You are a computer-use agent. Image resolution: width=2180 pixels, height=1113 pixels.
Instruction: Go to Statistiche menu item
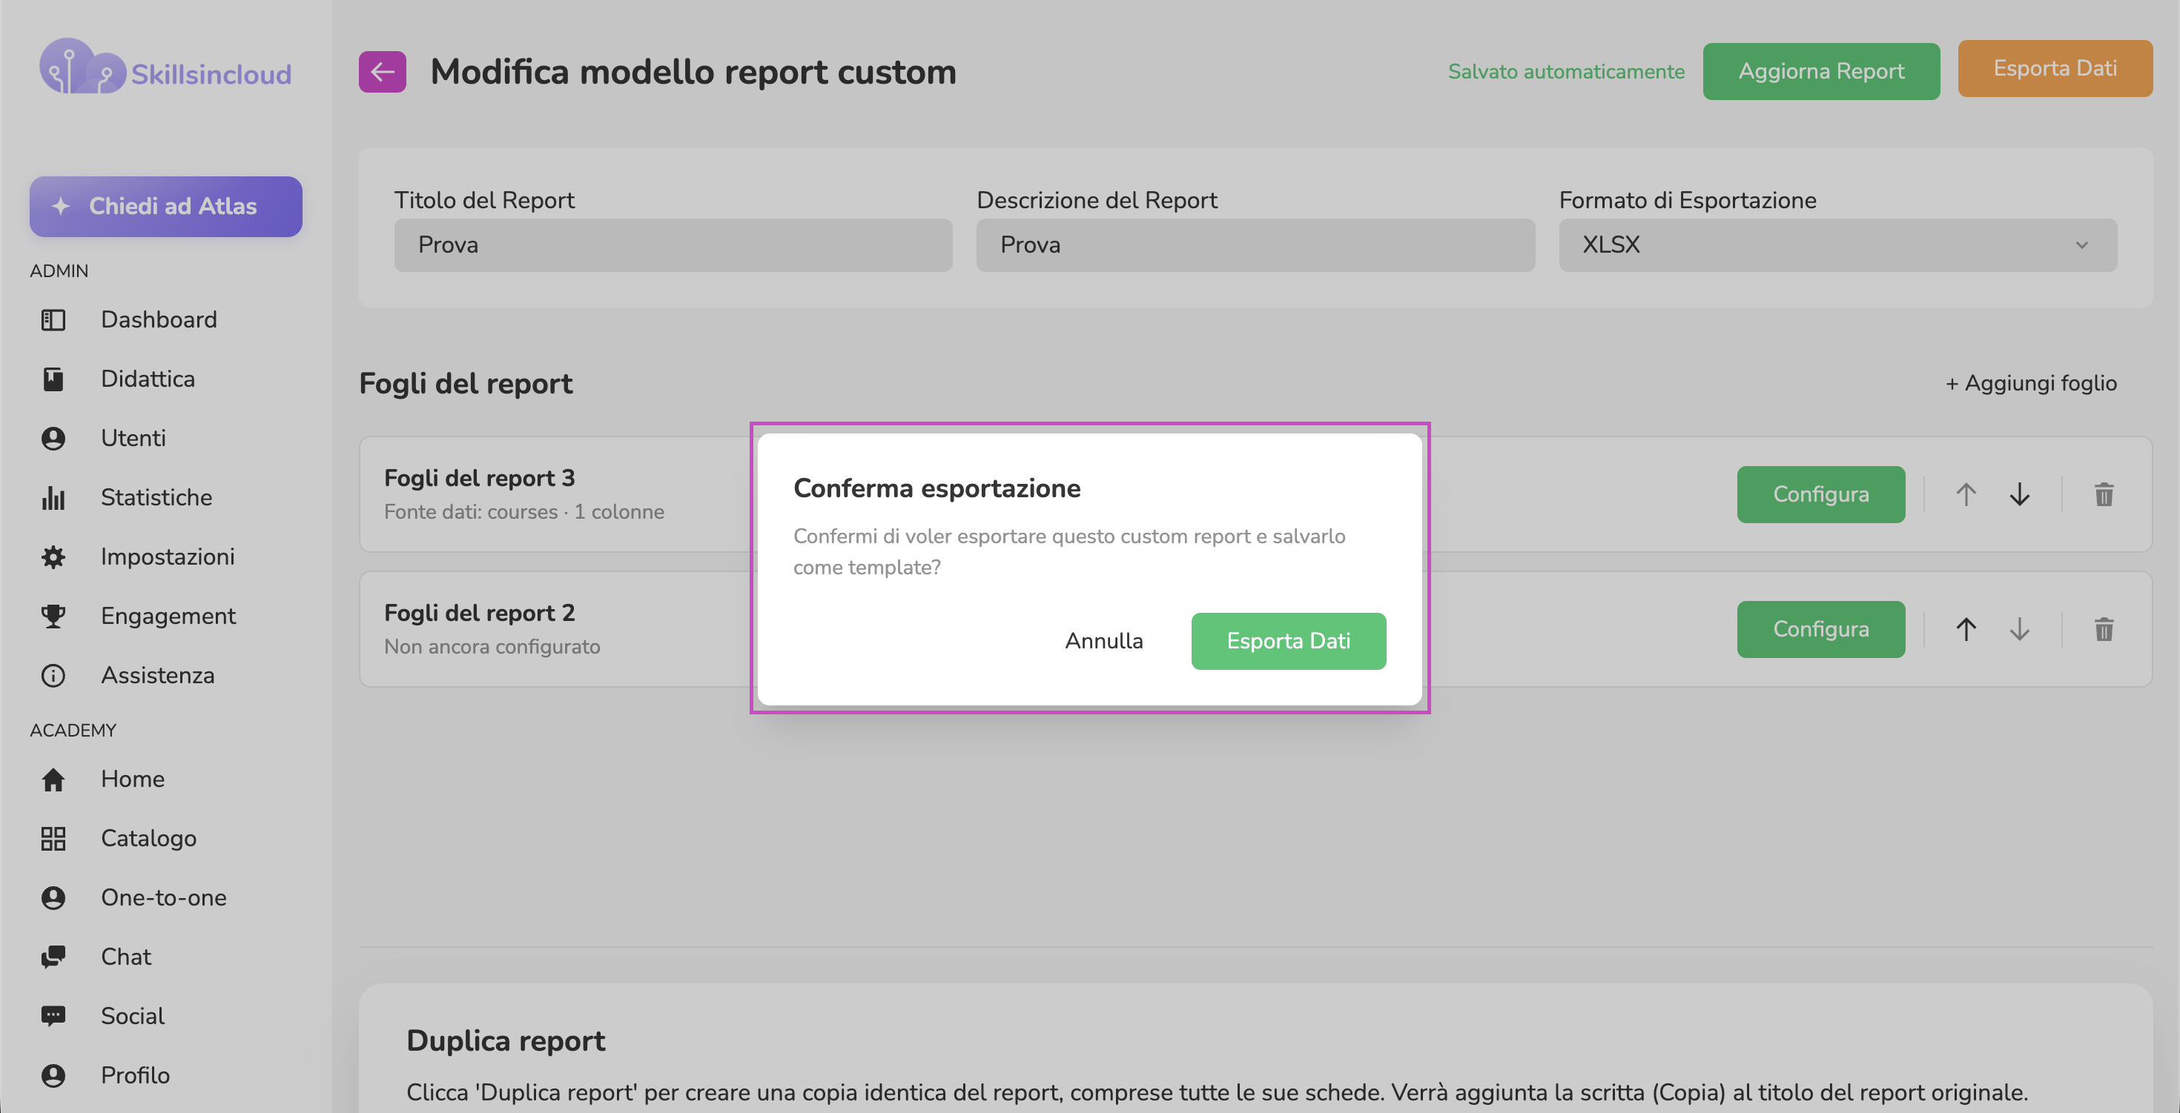point(156,497)
